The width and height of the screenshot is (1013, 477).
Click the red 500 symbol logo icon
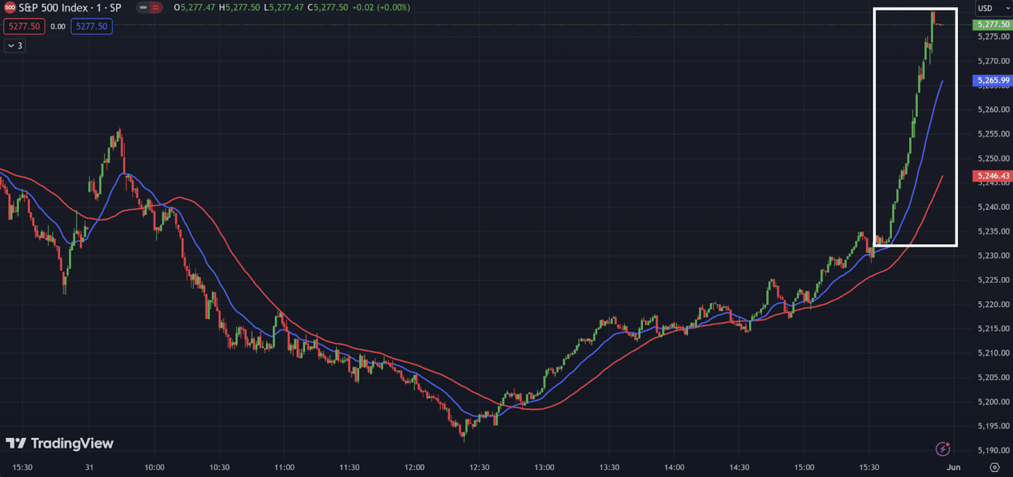pos(10,8)
